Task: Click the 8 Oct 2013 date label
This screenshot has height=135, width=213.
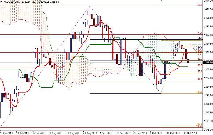Action: coord(156,133)
